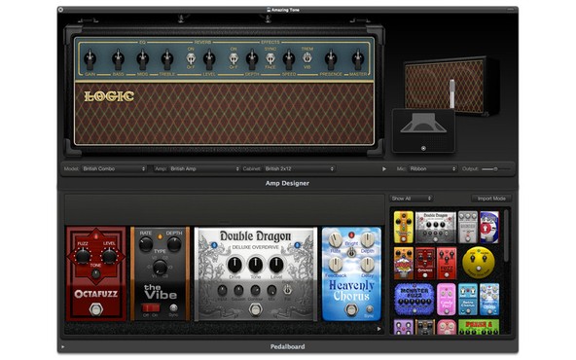Click the Import Mode button
The width and height of the screenshot is (576, 360).
point(491,198)
